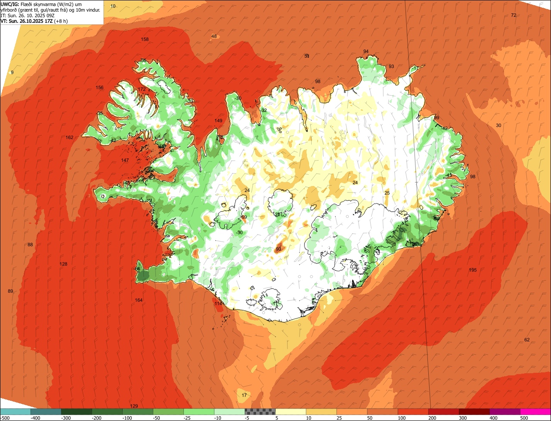
Task: Click the yellow-orange 10 to 25 legend swatch
Action: click(x=321, y=412)
